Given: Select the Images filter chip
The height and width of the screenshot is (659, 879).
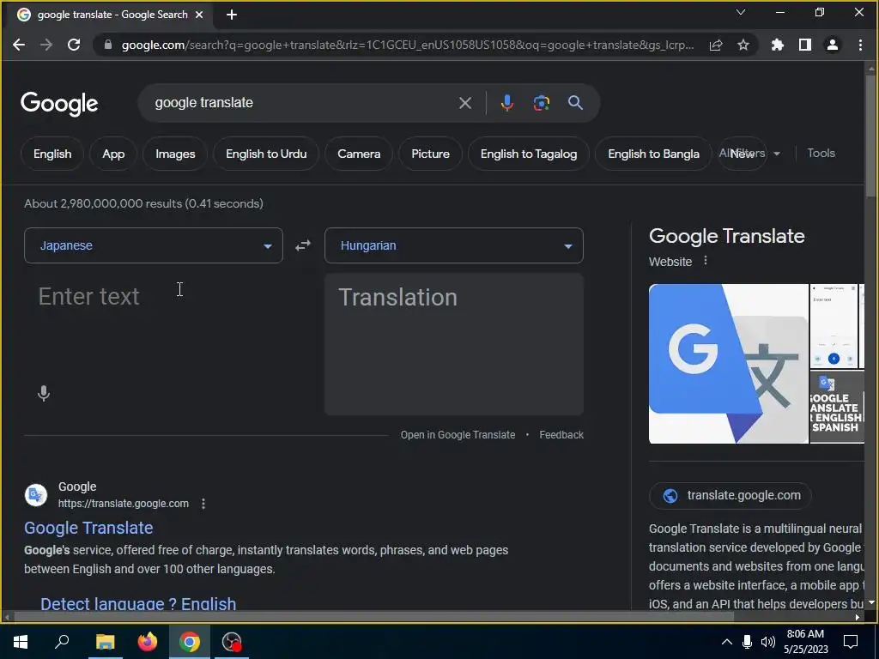Looking at the screenshot, I should pos(175,154).
